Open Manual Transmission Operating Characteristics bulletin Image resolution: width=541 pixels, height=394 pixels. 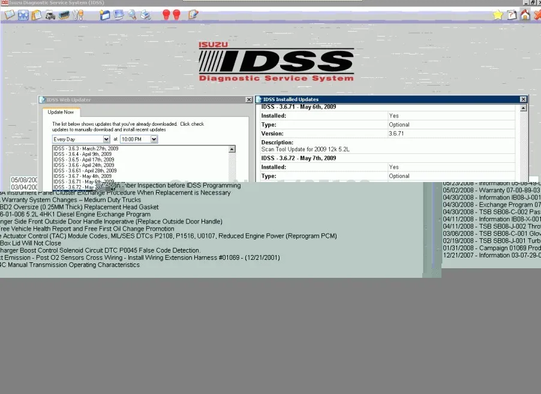(70, 265)
